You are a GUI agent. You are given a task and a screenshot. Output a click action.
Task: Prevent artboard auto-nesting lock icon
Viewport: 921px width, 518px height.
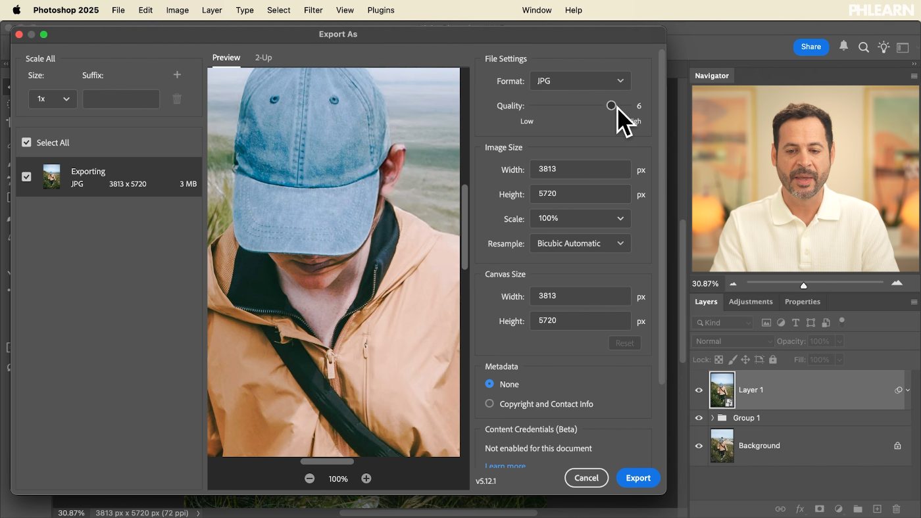(x=759, y=360)
